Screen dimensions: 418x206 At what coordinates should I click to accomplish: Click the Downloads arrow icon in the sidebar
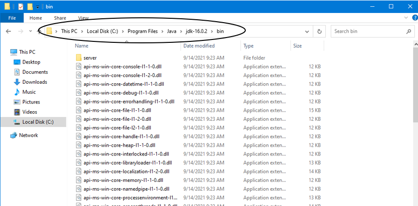[x=17, y=82]
